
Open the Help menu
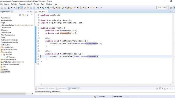55,4
